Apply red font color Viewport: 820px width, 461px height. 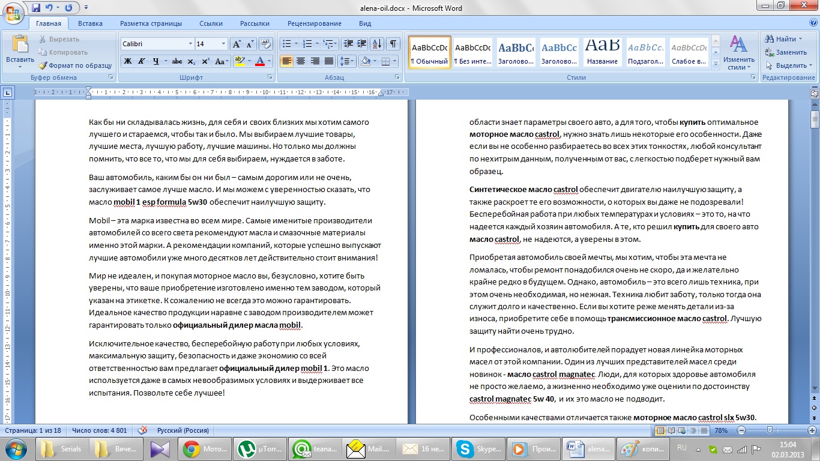260,61
